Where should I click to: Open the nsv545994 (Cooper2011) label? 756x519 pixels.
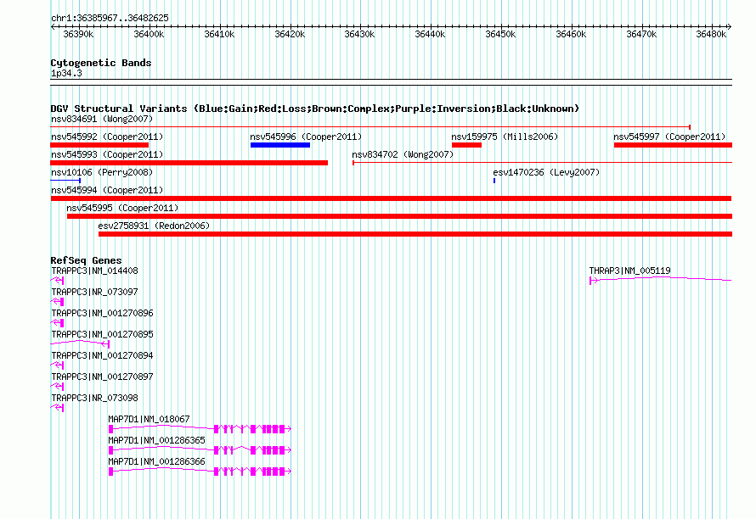(x=107, y=190)
